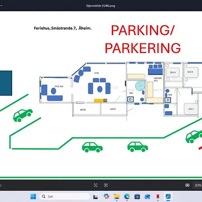Image resolution: width=202 pixels, height=202 pixels.
Task: Launch Copilot from the taskbar
Action: (106, 196)
